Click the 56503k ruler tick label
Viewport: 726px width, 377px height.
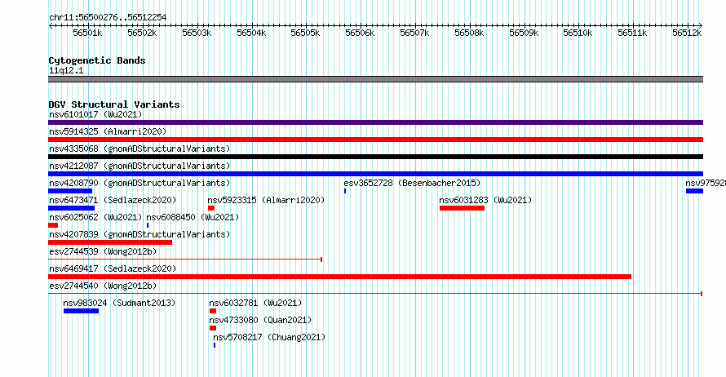pyautogui.click(x=197, y=33)
